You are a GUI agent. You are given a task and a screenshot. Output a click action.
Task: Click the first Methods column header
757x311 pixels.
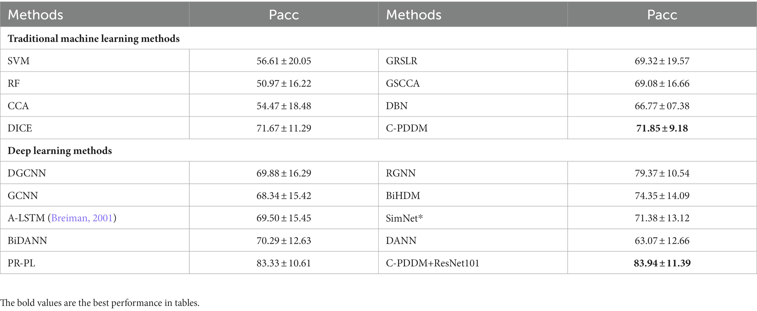36,15
